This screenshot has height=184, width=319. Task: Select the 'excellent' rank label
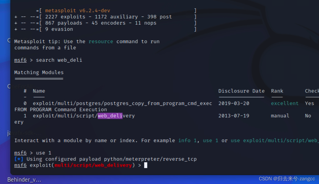[284, 103]
